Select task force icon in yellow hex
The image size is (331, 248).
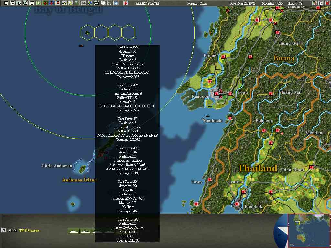87,33
